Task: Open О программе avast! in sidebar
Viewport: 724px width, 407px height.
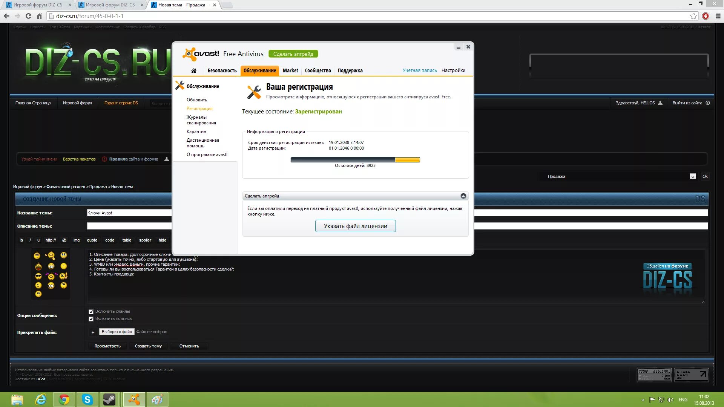Action: click(207, 155)
